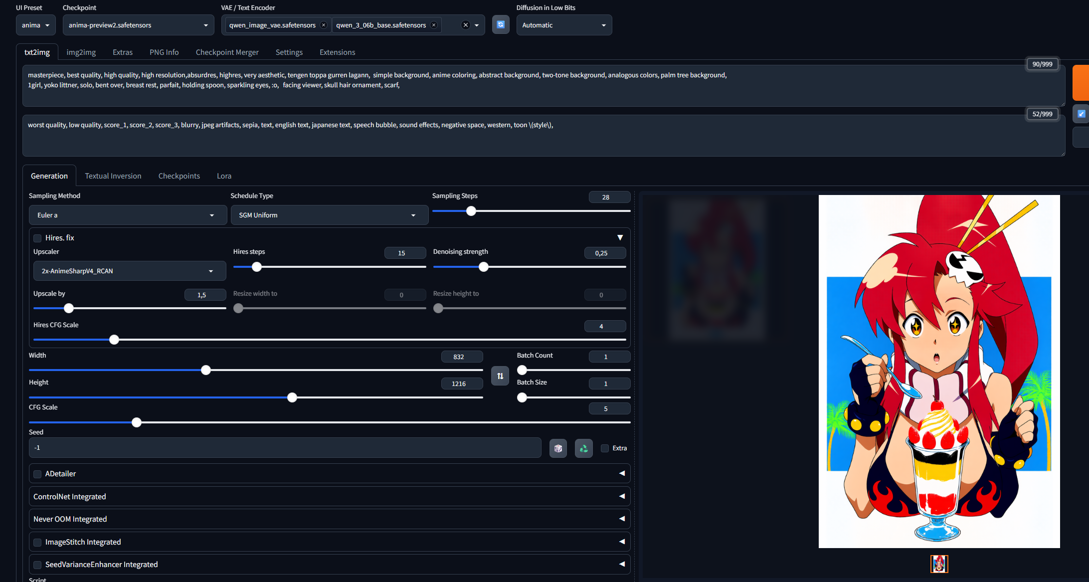The height and width of the screenshot is (582, 1089).
Task: Randomize seed with the dice icon
Action: tap(558, 448)
